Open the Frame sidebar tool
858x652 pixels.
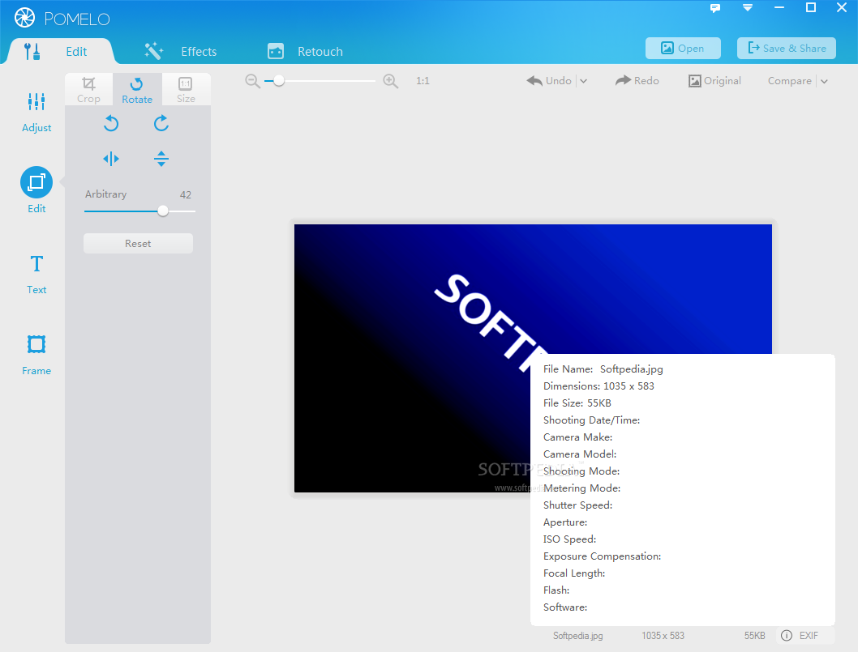click(36, 356)
